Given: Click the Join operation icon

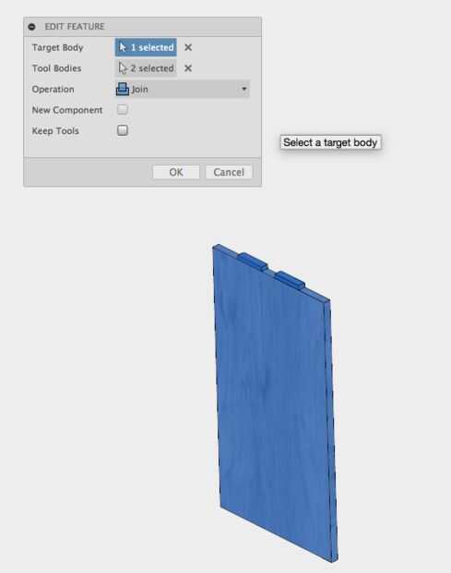Looking at the screenshot, I should tap(123, 89).
